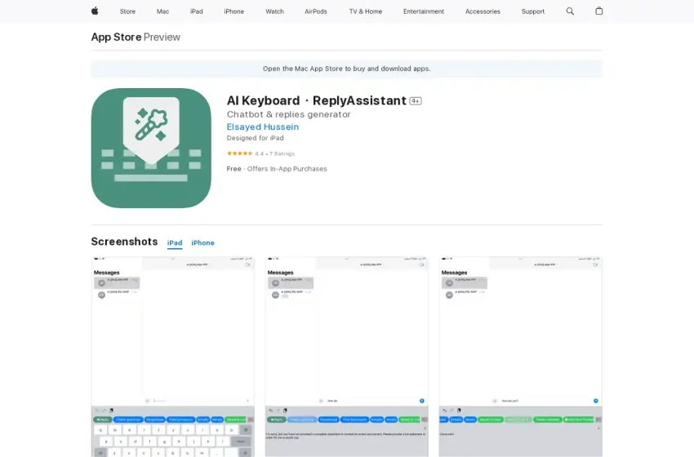The height and width of the screenshot is (457, 694).
Task: Switch to iPhone screenshots tab
Action: (x=202, y=243)
